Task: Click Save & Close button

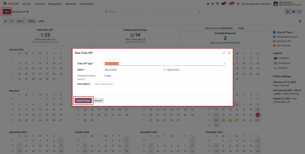Action: [x=83, y=100]
